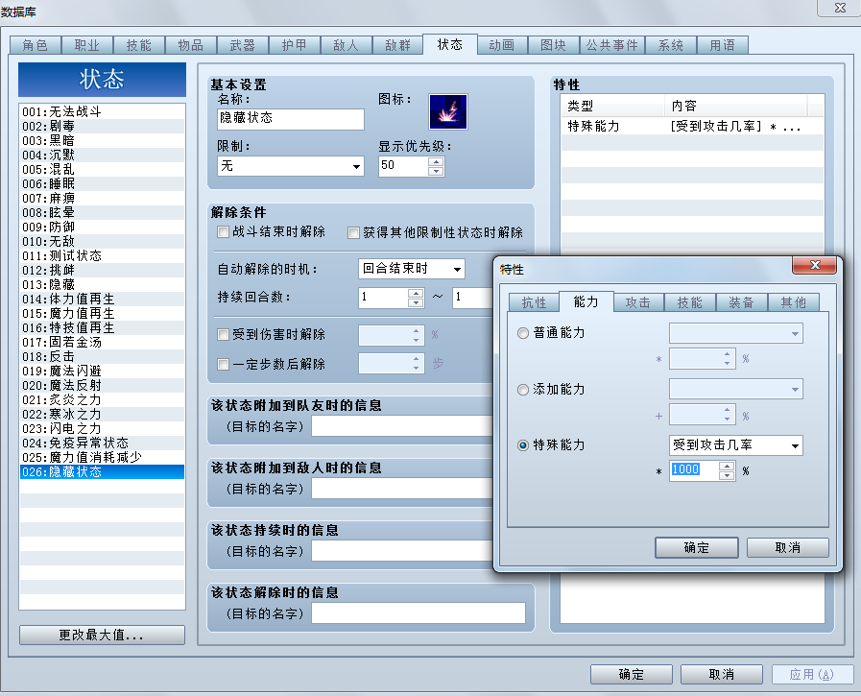Toggle 受到伤害时解除 checkbox

point(223,334)
